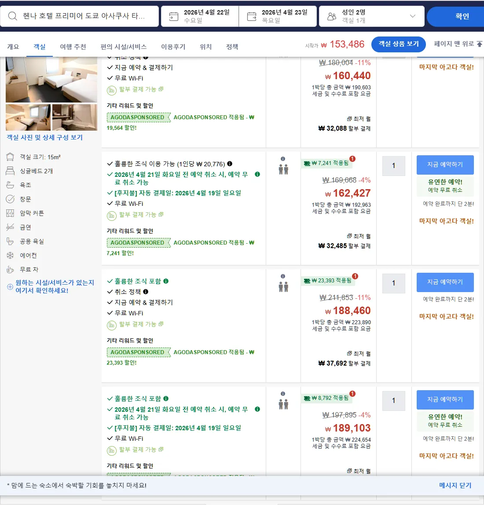This screenshot has width=484, height=505.
Task: Open the 여행 추천 tab
Action: tap(73, 47)
